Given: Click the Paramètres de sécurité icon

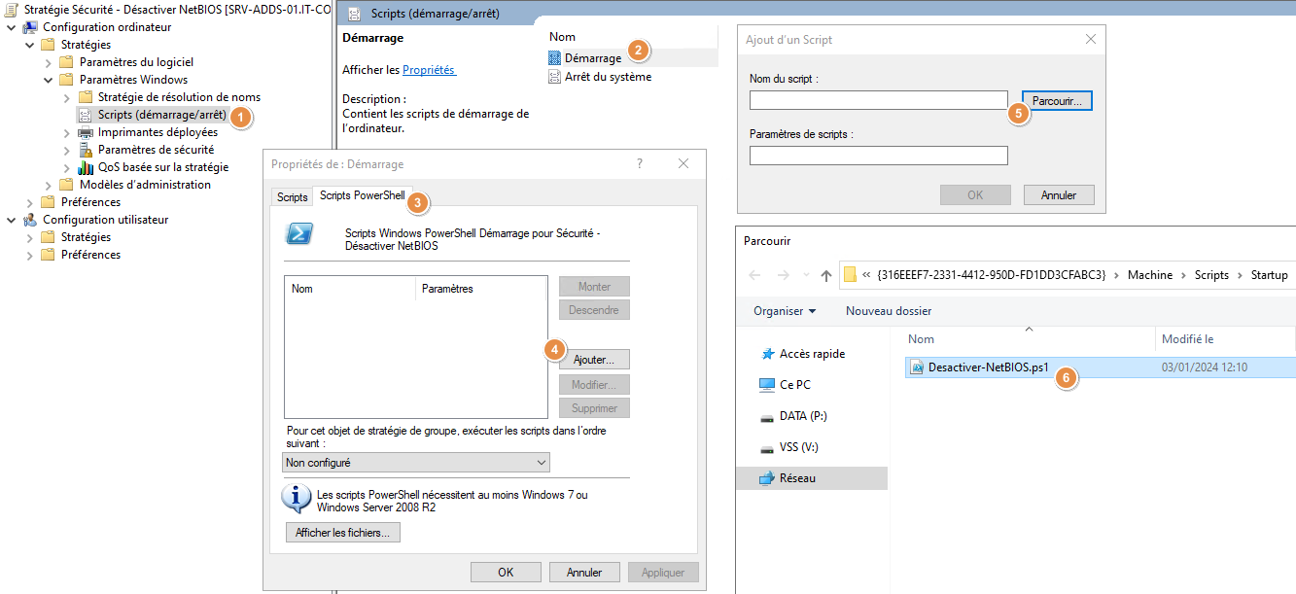Looking at the screenshot, I should click(86, 150).
